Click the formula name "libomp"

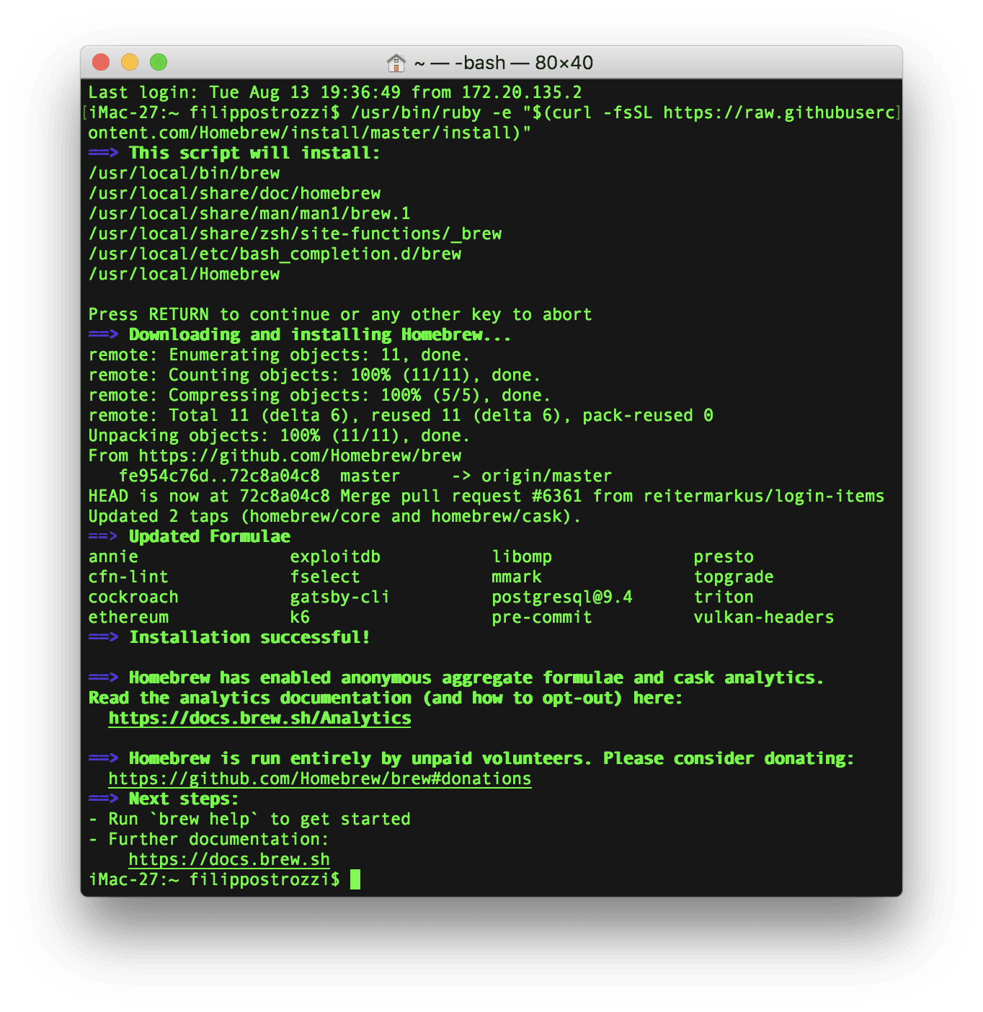coord(522,557)
